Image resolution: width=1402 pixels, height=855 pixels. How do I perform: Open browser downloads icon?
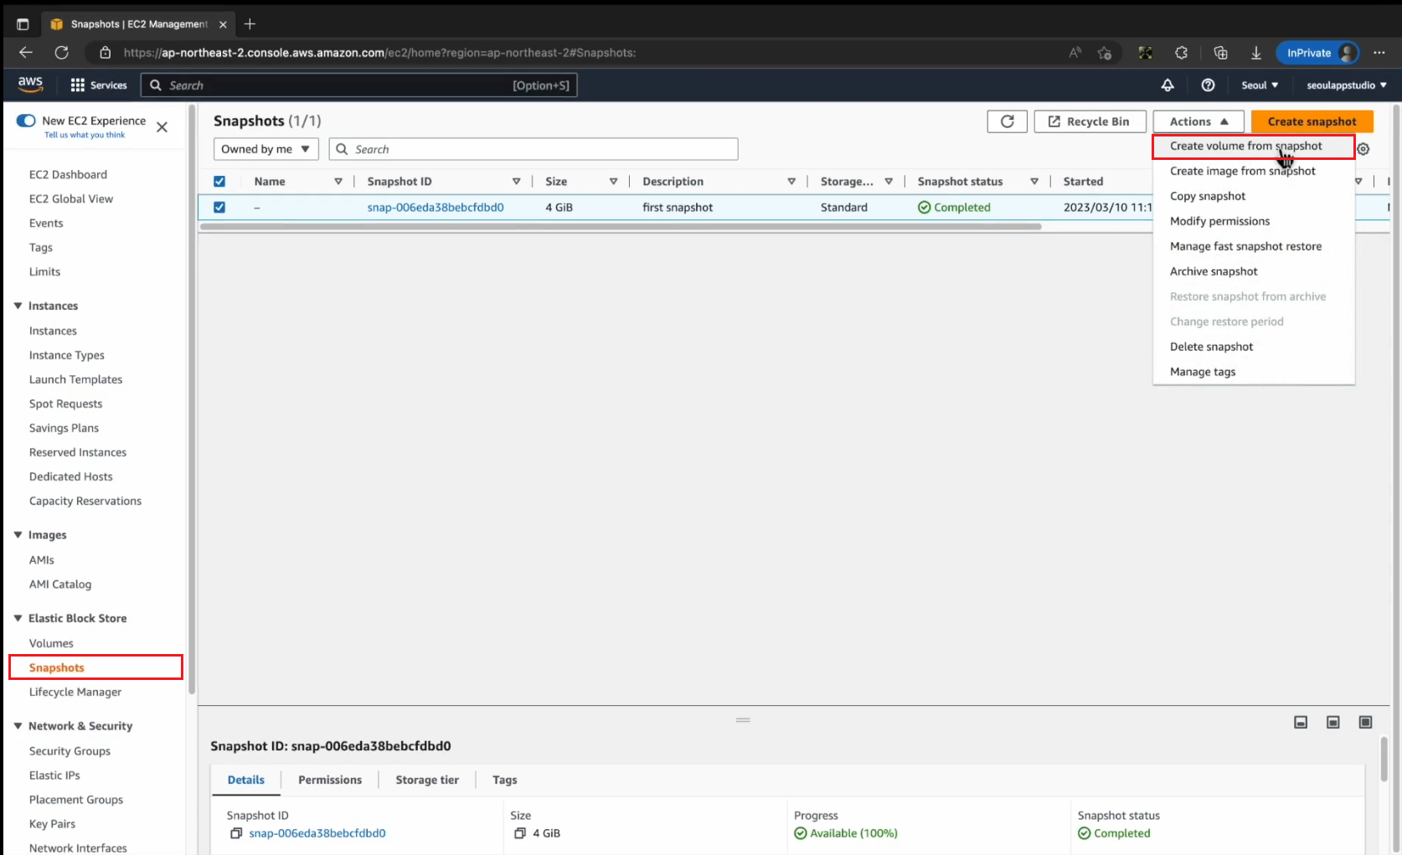pyautogui.click(x=1256, y=53)
